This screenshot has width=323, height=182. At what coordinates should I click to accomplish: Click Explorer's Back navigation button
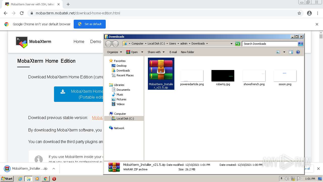(108, 44)
